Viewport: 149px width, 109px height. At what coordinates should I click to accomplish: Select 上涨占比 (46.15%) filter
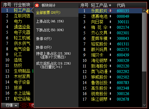point(50,21)
